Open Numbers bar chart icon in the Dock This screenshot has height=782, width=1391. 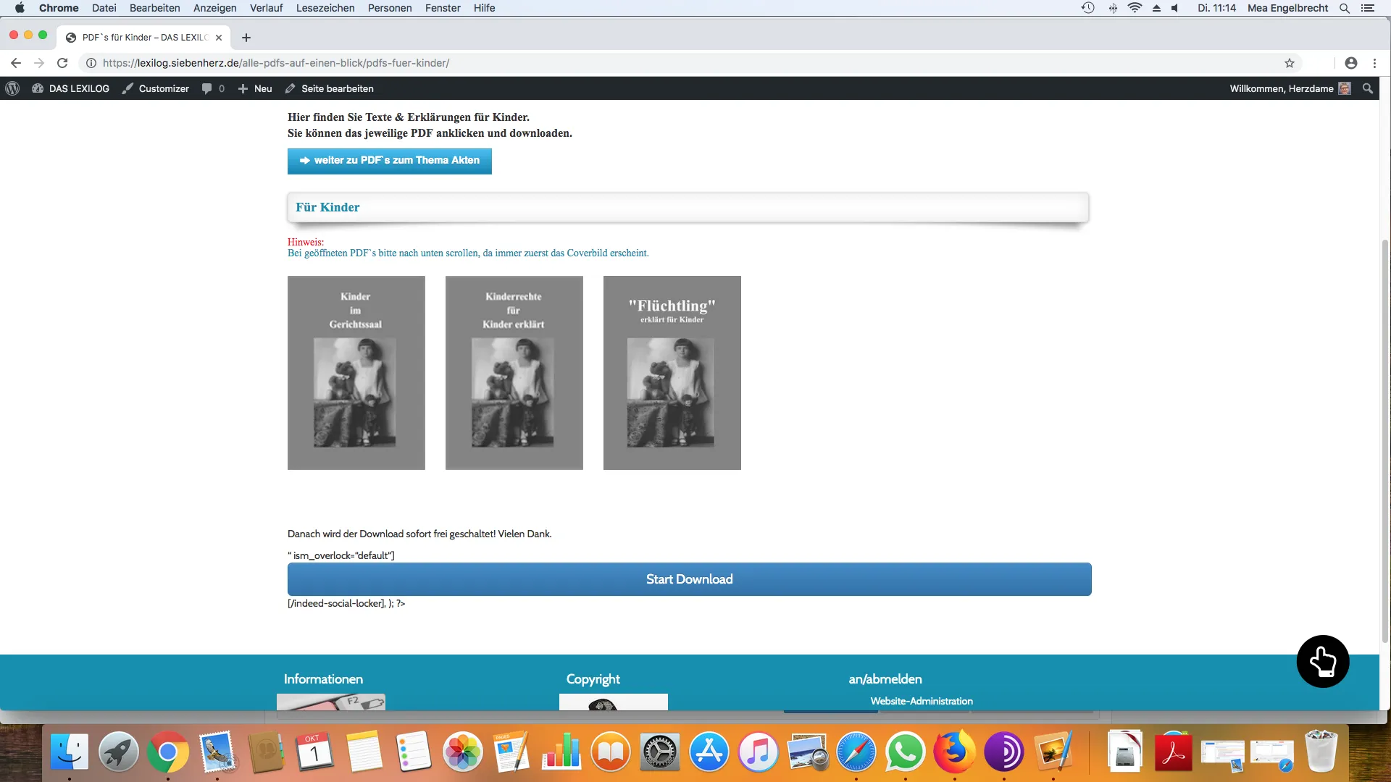pos(561,752)
